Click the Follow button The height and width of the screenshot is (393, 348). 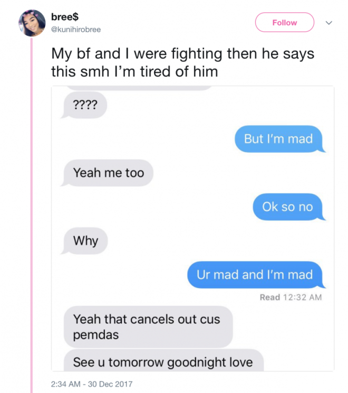pos(284,22)
